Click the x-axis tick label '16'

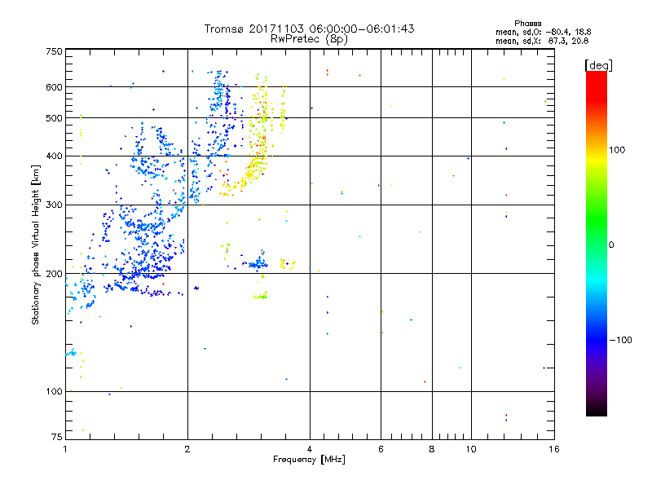pyautogui.click(x=554, y=449)
